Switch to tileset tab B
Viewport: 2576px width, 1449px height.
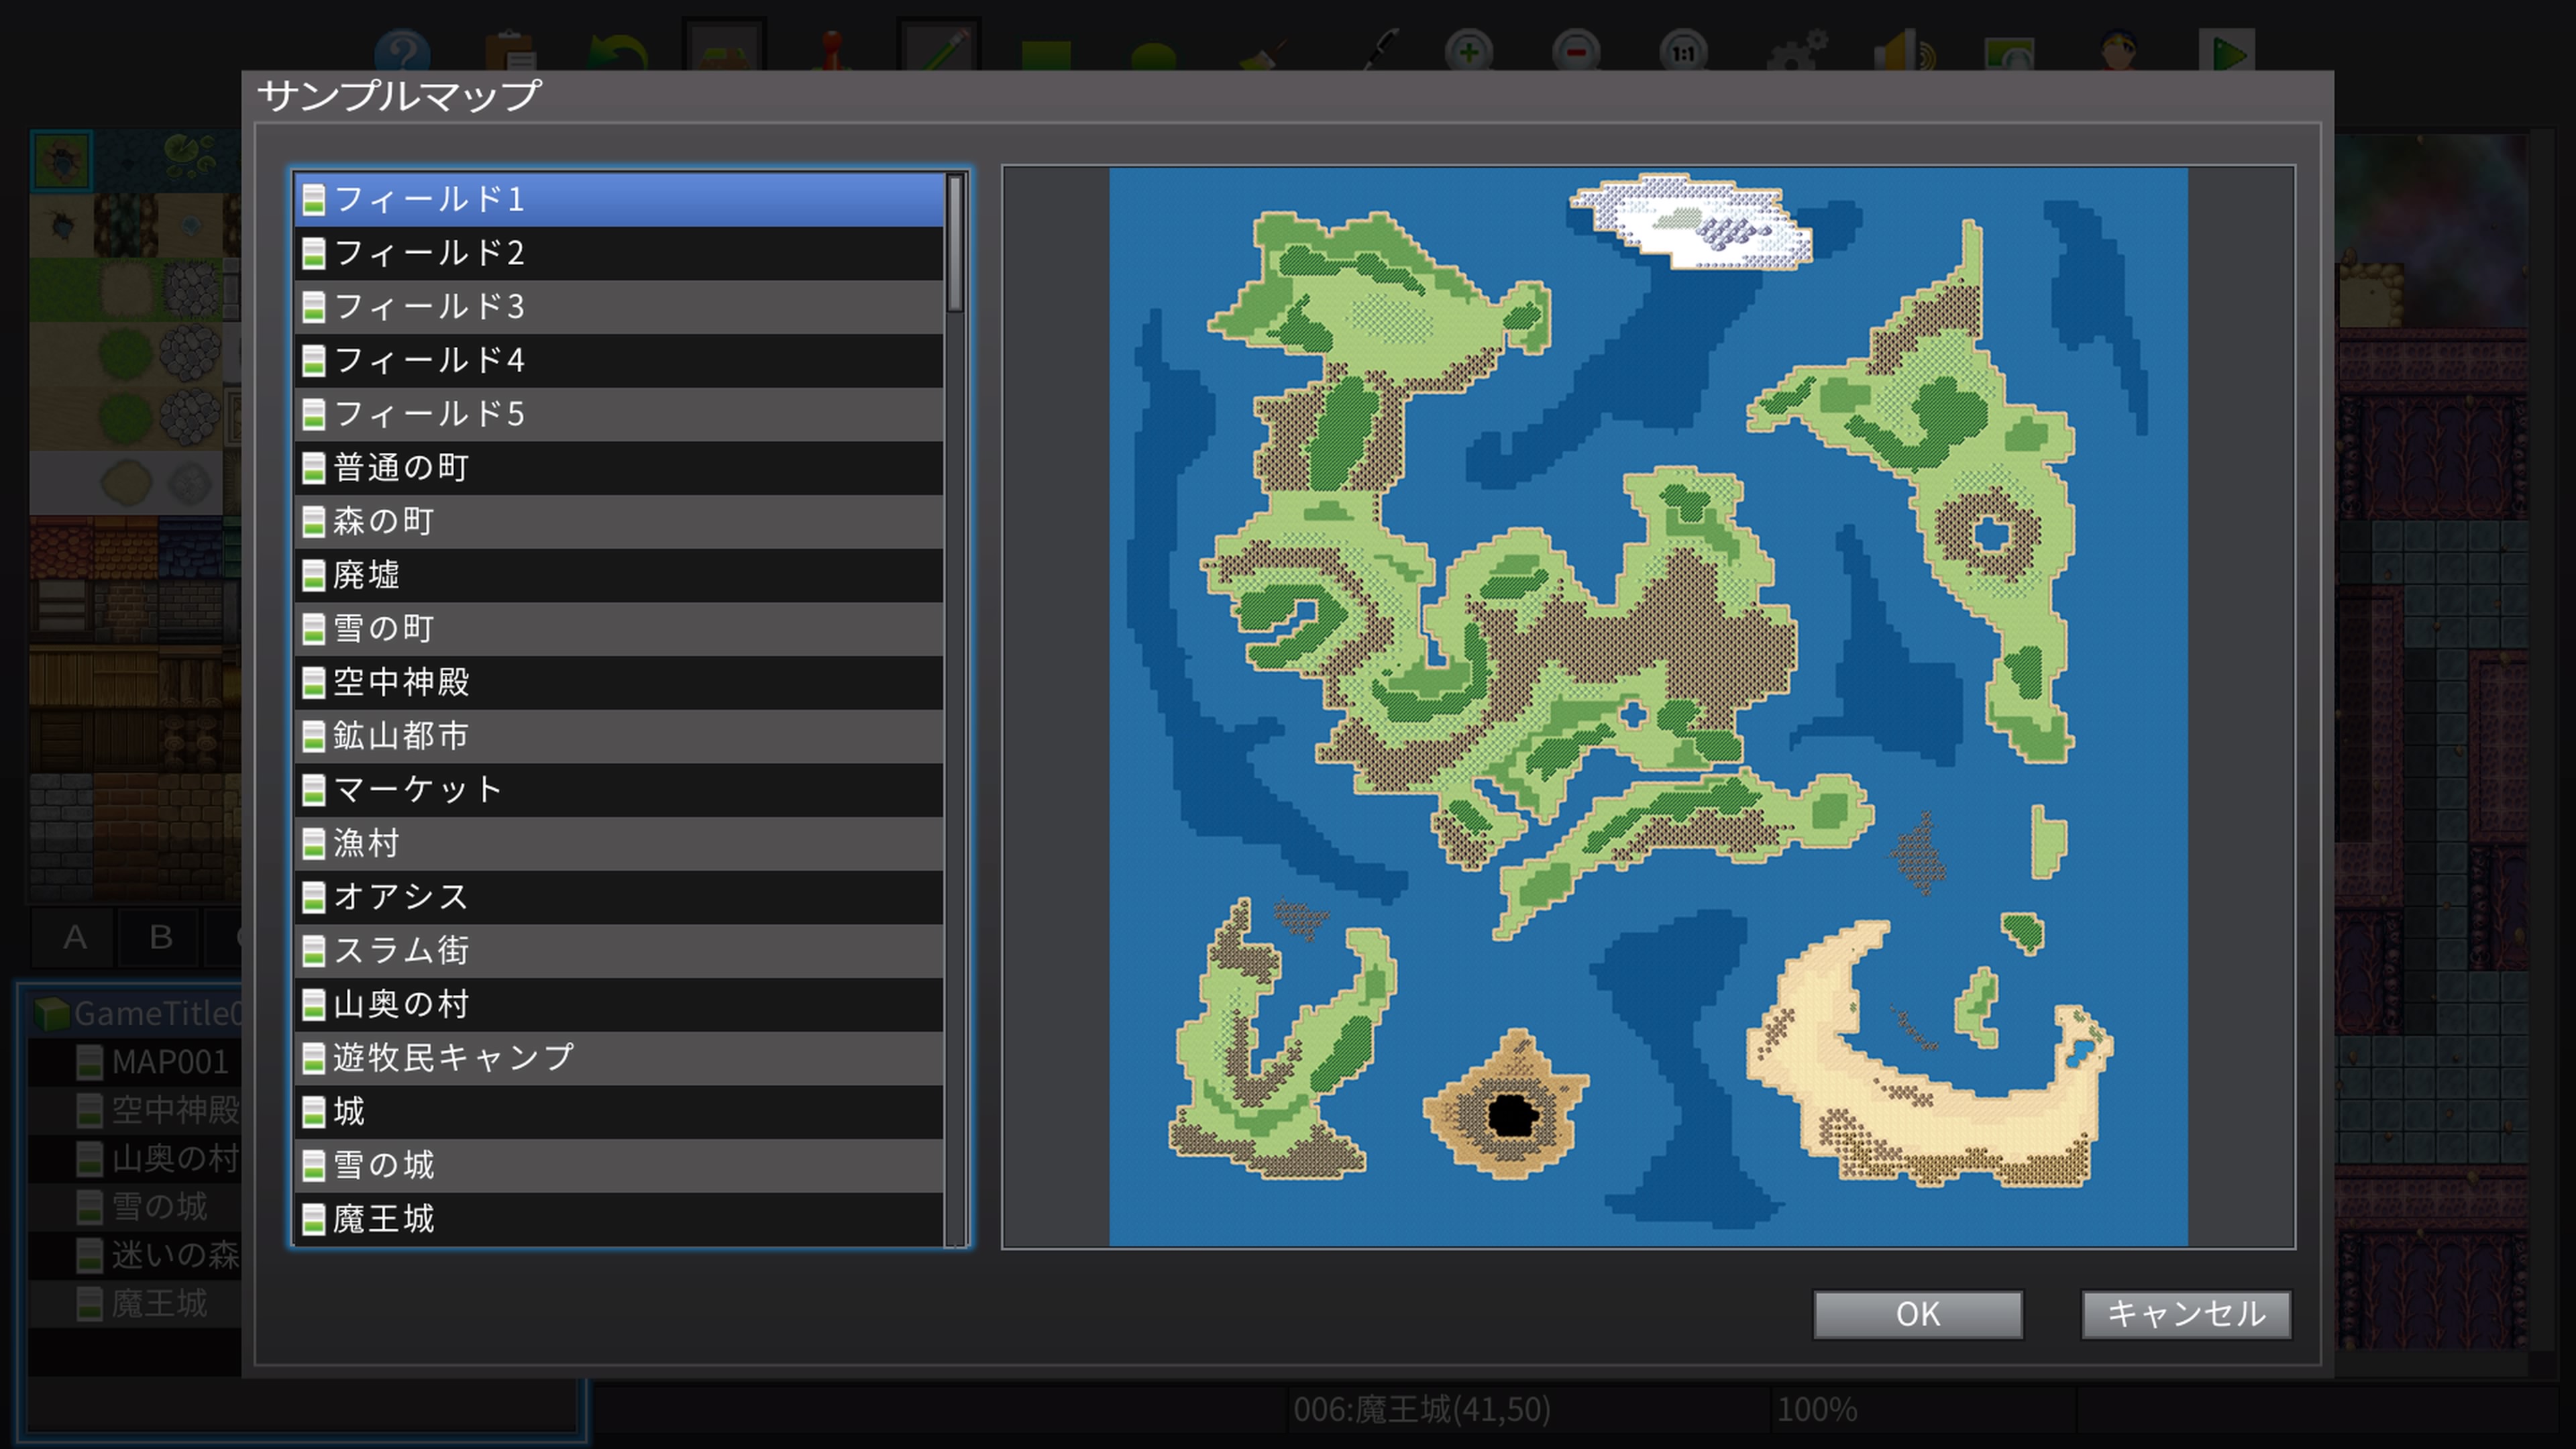(160, 937)
